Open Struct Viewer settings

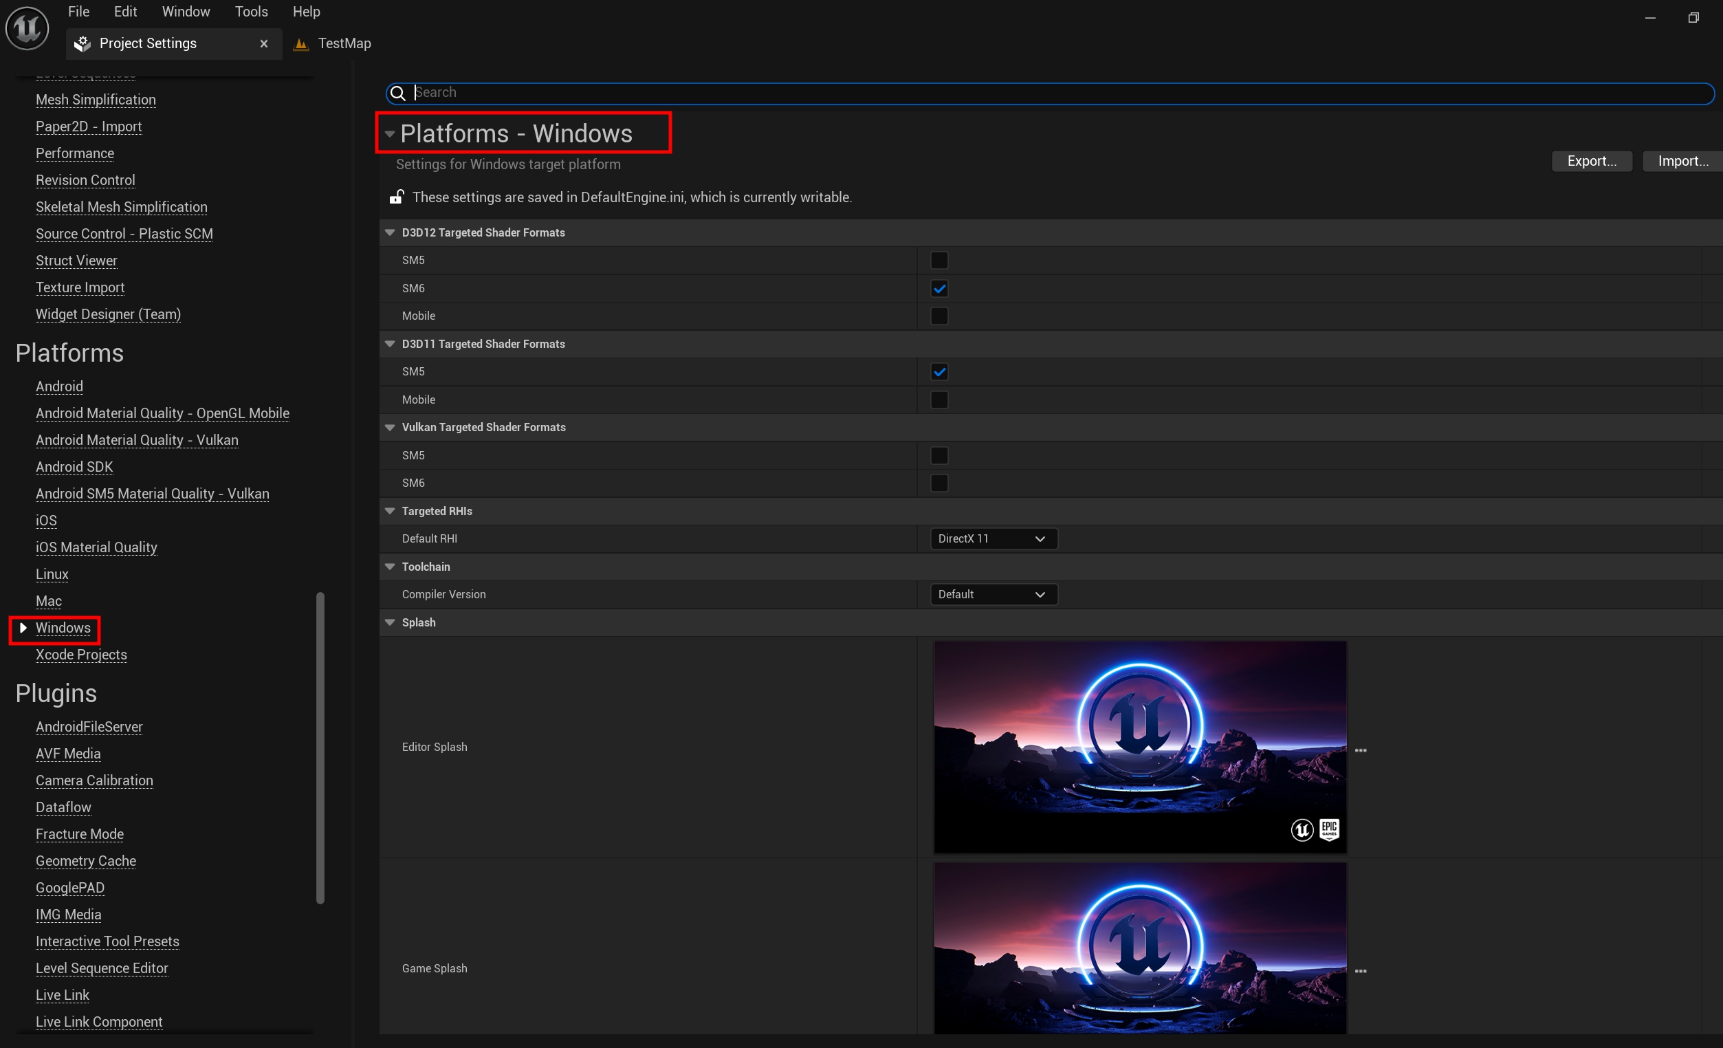click(x=76, y=261)
